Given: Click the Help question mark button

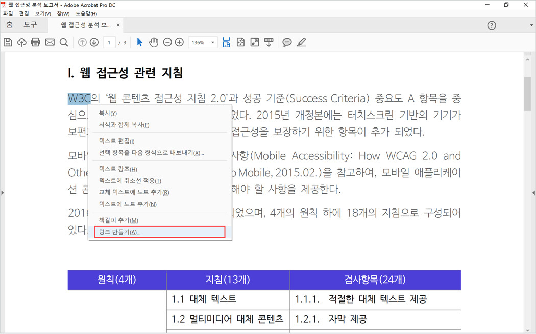Looking at the screenshot, I should [491, 25].
